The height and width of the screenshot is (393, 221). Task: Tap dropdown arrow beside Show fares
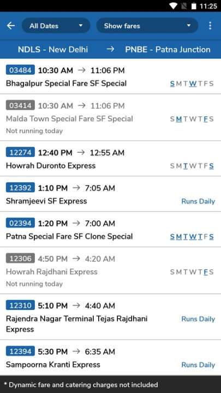189,26
